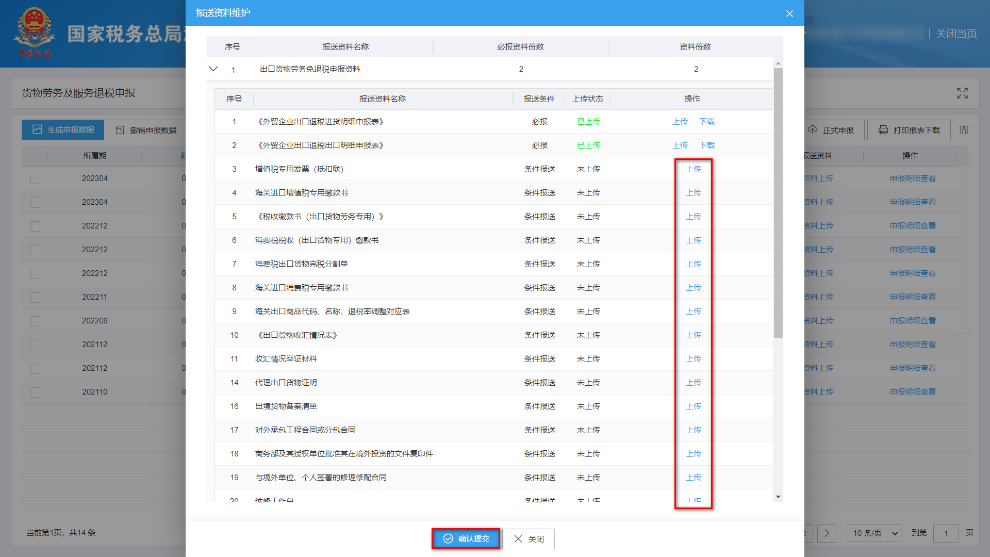
Task: Check the checkbox for the 202110 row
Action: click(x=35, y=392)
